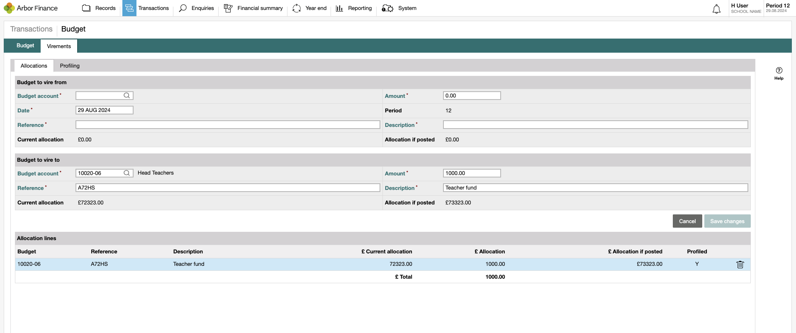The width and height of the screenshot is (796, 333).
Task: Focus the vire-from Reference field
Action: 228,124
